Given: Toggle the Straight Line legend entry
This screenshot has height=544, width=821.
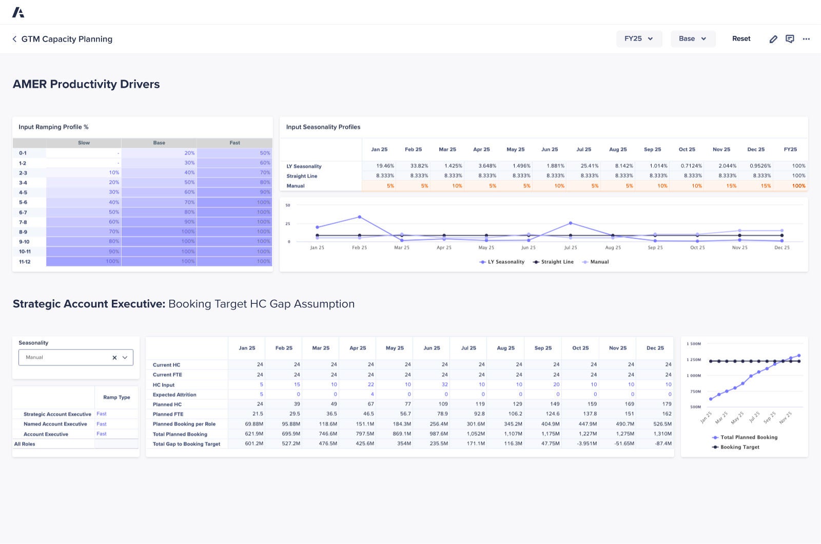Looking at the screenshot, I should [553, 262].
